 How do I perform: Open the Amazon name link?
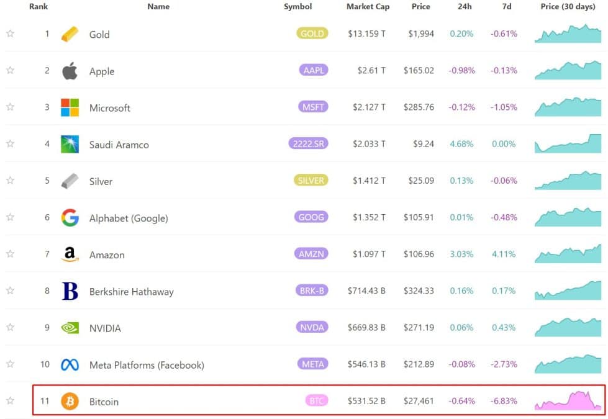point(107,255)
